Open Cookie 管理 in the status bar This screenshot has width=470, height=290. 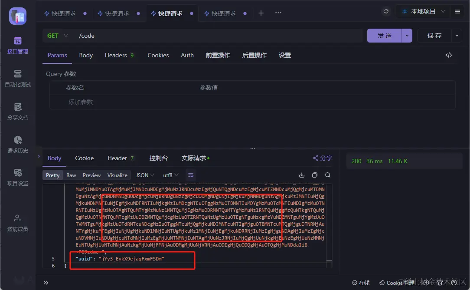pos(397,283)
